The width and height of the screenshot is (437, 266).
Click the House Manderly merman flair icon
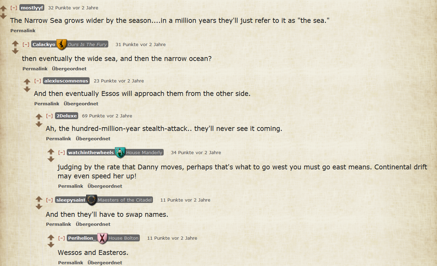pyautogui.click(x=120, y=152)
